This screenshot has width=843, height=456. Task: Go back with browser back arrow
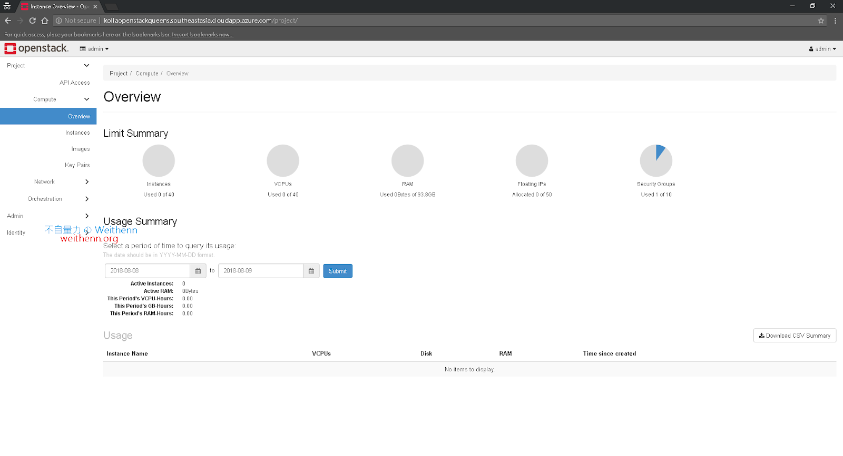click(7, 21)
